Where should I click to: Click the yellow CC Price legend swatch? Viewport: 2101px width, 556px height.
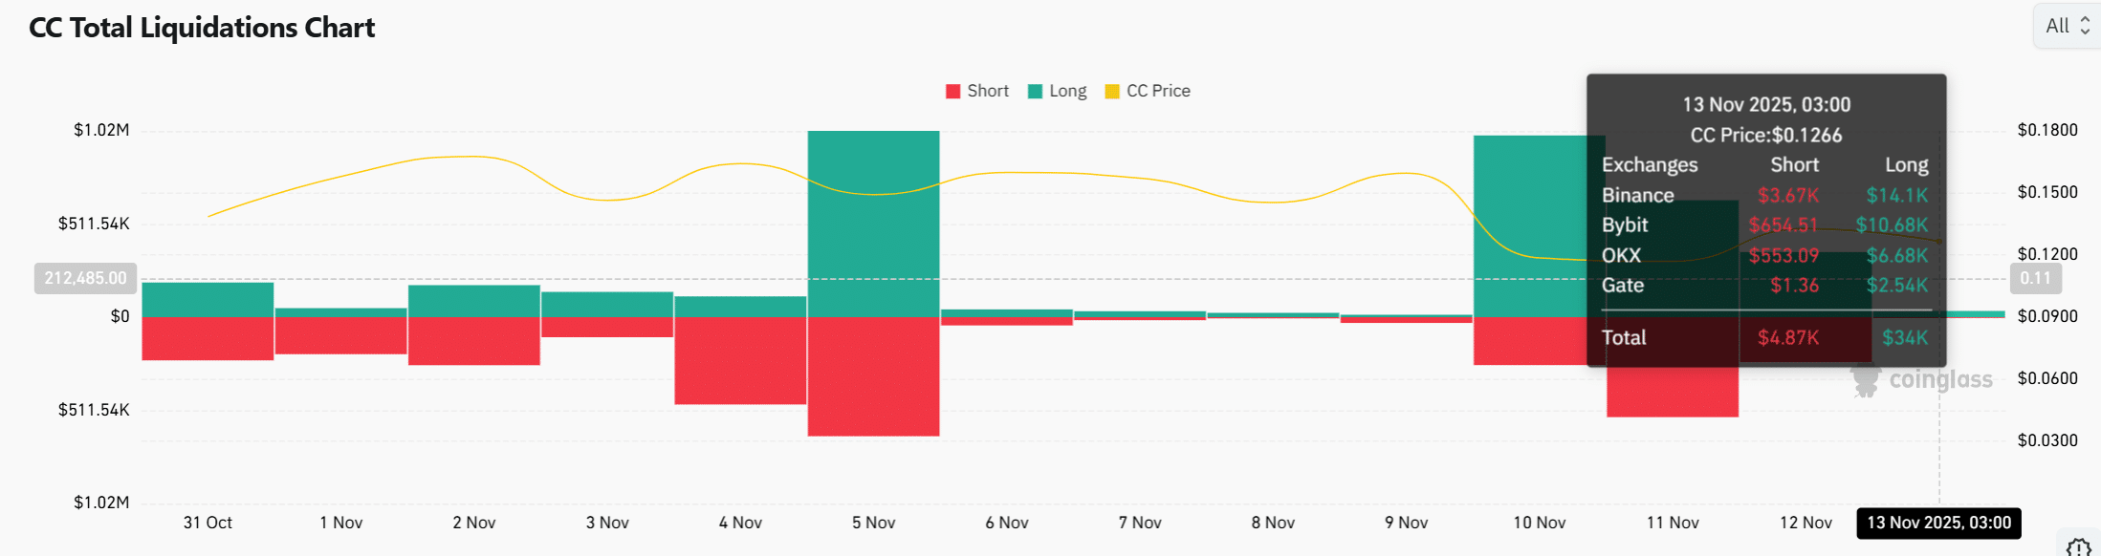point(1112,92)
